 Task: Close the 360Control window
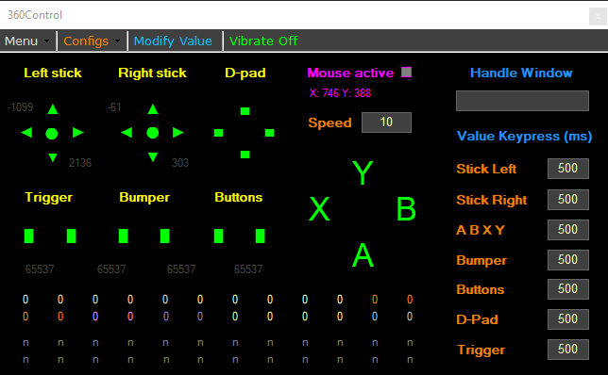click(598, 17)
